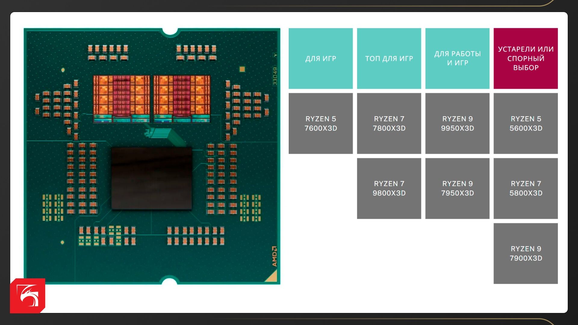Viewport: 578px width, 325px height.
Task: Click the large black central die
Action: point(151,178)
